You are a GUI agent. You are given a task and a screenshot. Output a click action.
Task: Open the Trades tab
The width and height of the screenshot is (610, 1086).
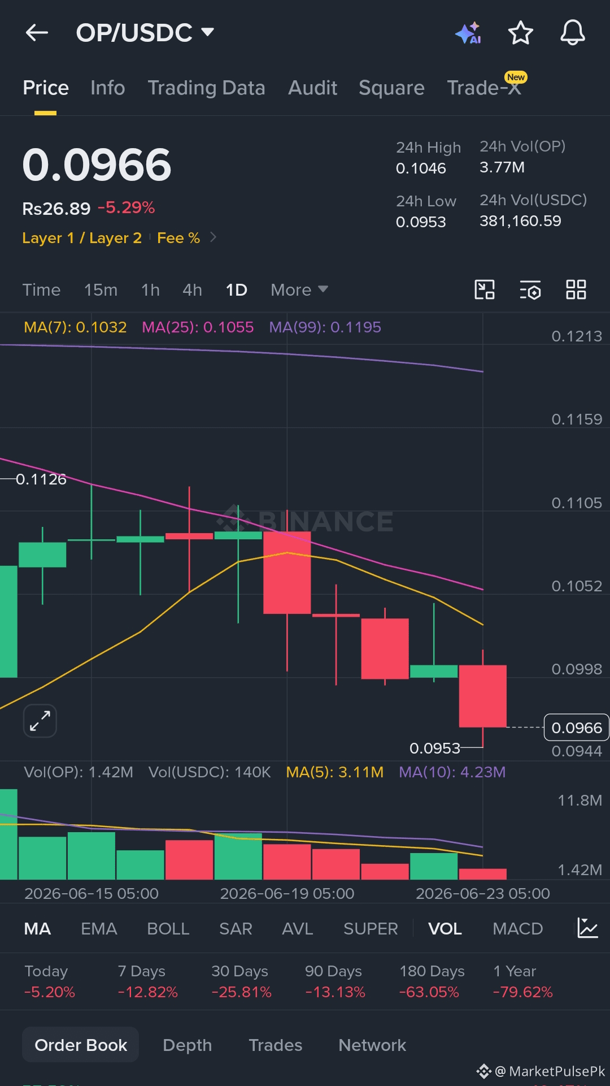[275, 1045]
